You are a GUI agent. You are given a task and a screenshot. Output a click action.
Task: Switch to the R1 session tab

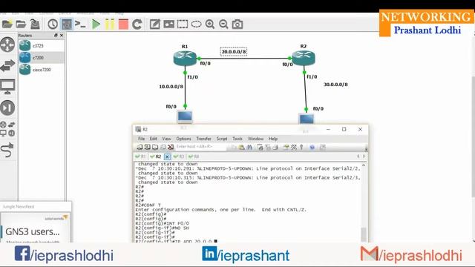(140, 156)
